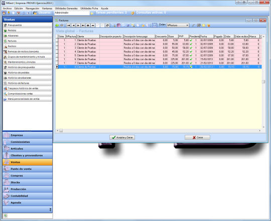271x221 pixels.
Task: Click the green back arrow in Facturas
Action: (x=57, y=26)
